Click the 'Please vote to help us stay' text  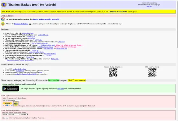[70, 45]
